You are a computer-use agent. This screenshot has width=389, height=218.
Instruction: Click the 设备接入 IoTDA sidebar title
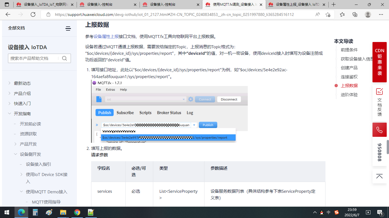[28, 47]
